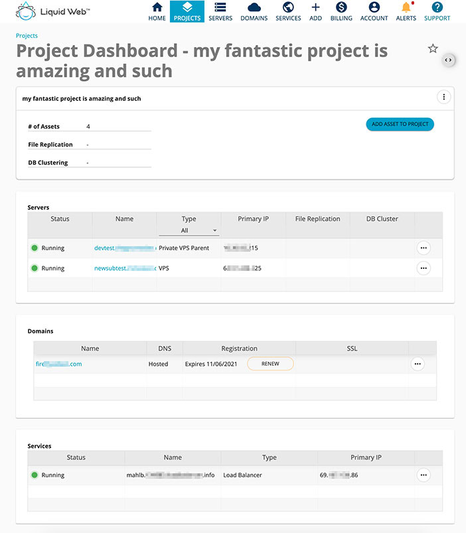Switch to the Projects navigation tab

tap(187, 9)
